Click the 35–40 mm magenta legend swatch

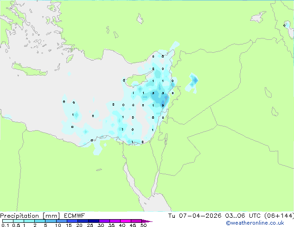(x=115, y=221)
